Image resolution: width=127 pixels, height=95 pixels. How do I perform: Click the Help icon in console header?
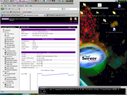coord(71,19)
